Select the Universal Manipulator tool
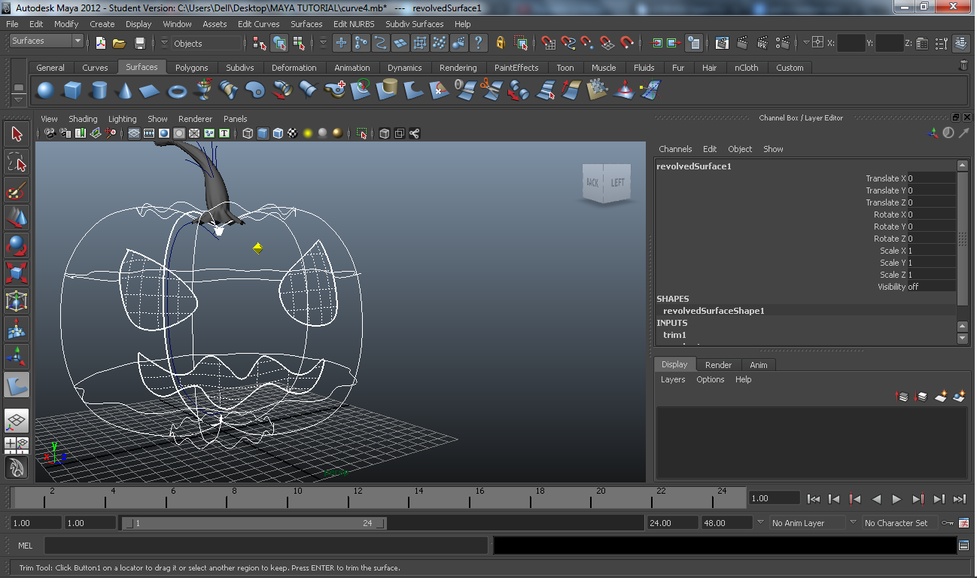977x578 pixels. [17, 301]
